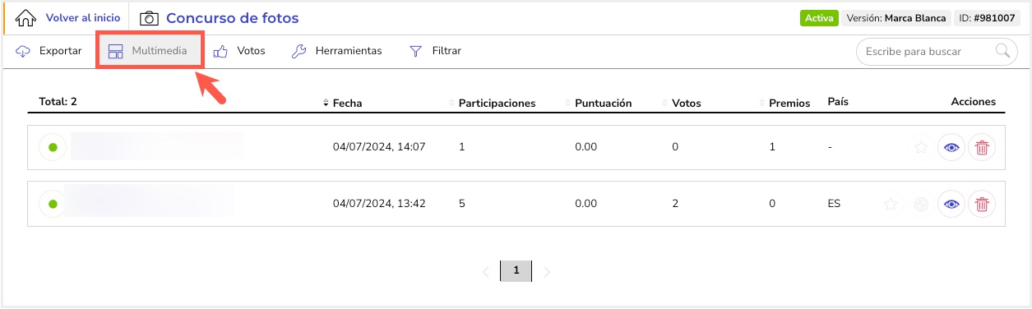Click the home icon next to Volver al inicio
The image size is (1032, 309).
click(27, 18)
